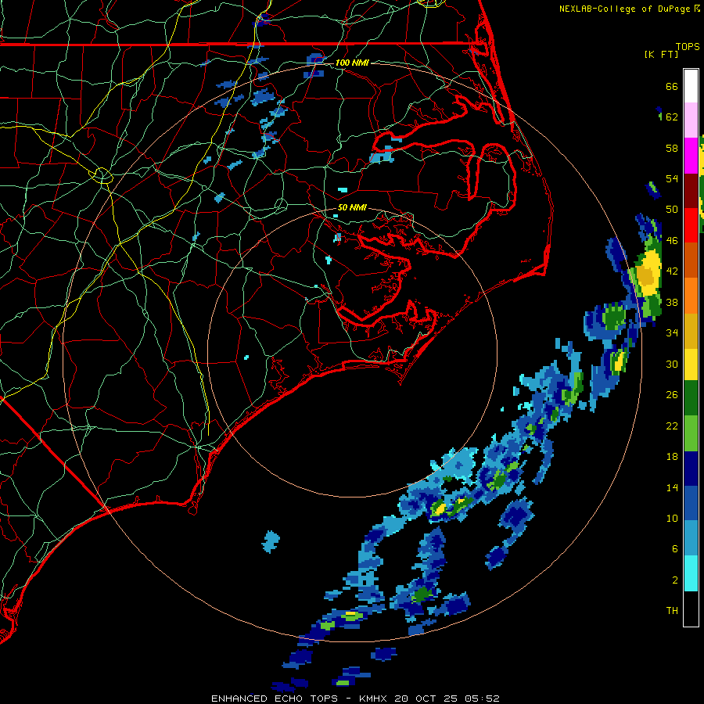Click the 'TH' legend label

[672, 611]
